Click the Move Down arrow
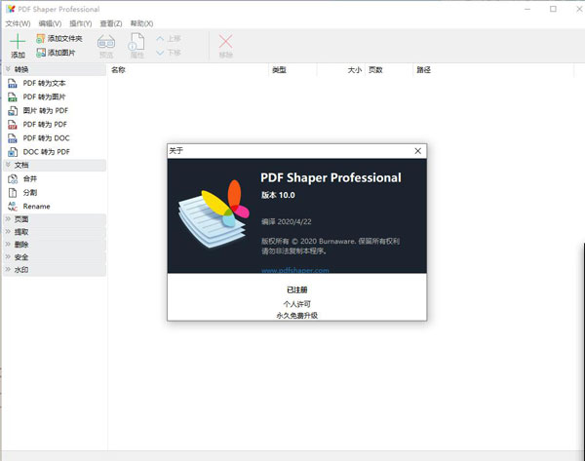Image resolution: width=585 pixels, height=461 pixels. tap(160, 53)
